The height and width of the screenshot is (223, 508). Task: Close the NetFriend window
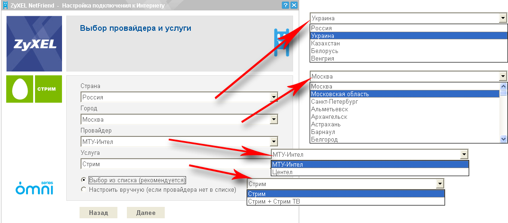click(x=294, y=5)
